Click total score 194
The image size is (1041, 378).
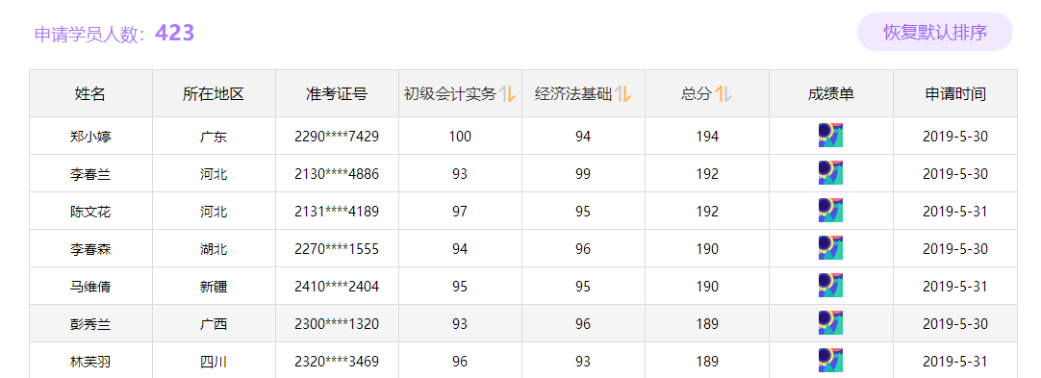707,137
